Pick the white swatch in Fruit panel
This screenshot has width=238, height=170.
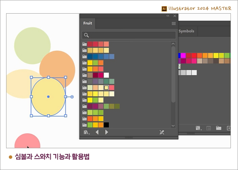106,75
